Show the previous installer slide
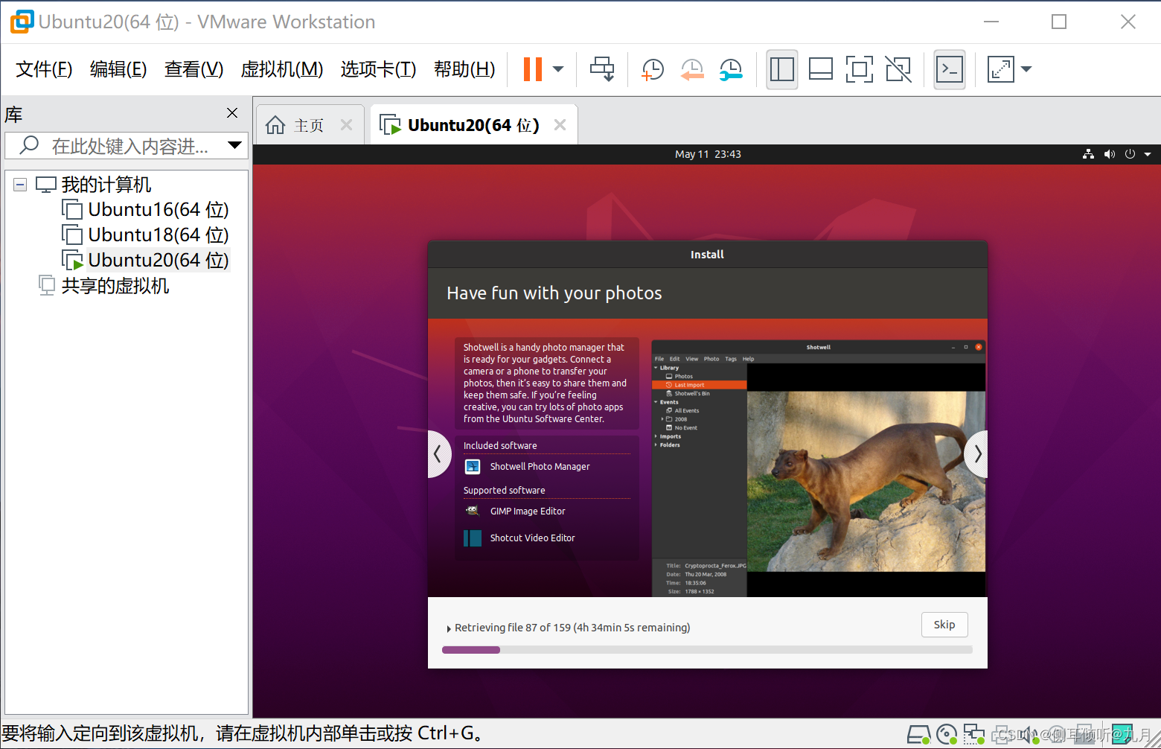This screenshot has height=749, width=1161. [439, 453]
